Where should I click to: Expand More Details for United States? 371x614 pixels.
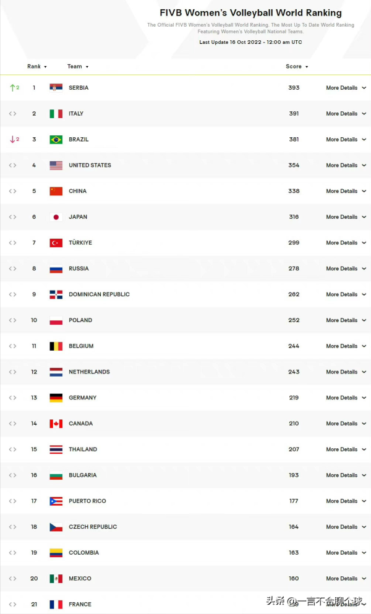[x=346, y=165]
